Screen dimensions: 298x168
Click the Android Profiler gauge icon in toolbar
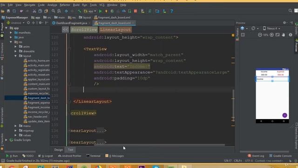coord(124,11)
